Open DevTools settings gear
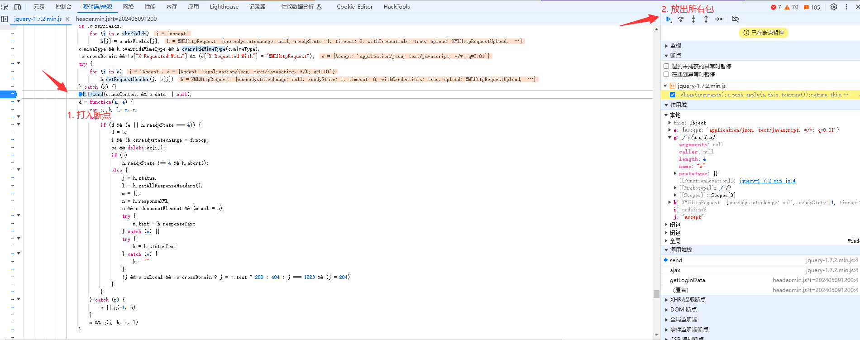Screen dimensions: 860x340 click(x=834, y=7)
